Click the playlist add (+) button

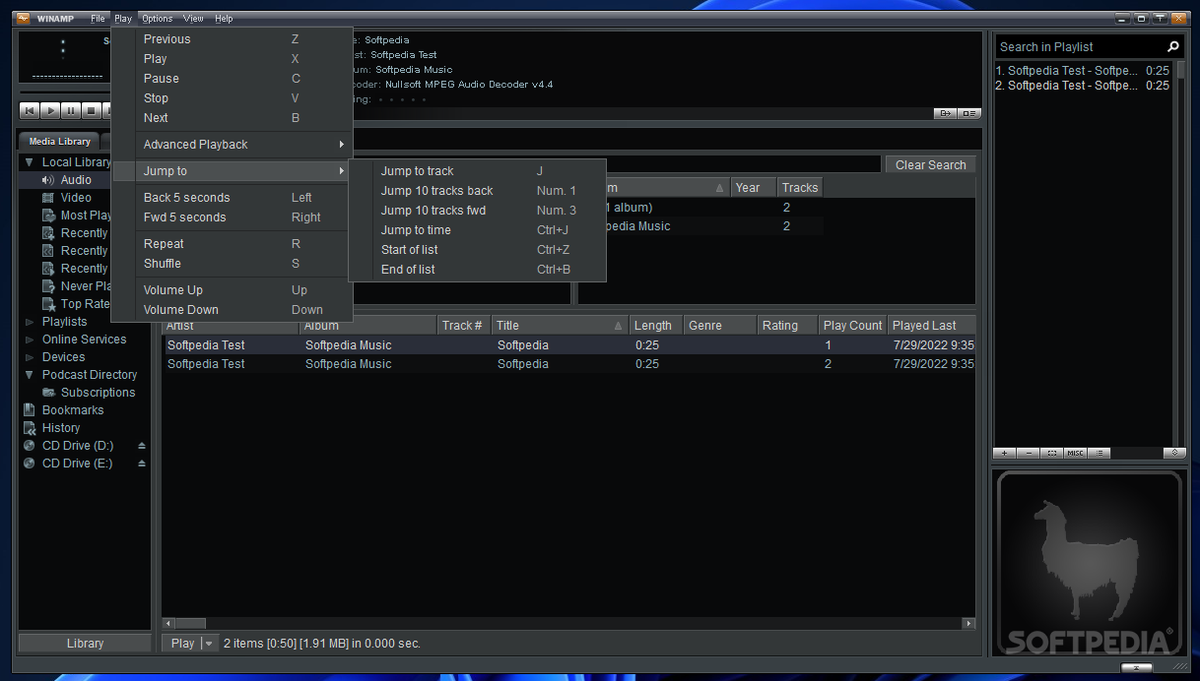(x=1004, y=453)
